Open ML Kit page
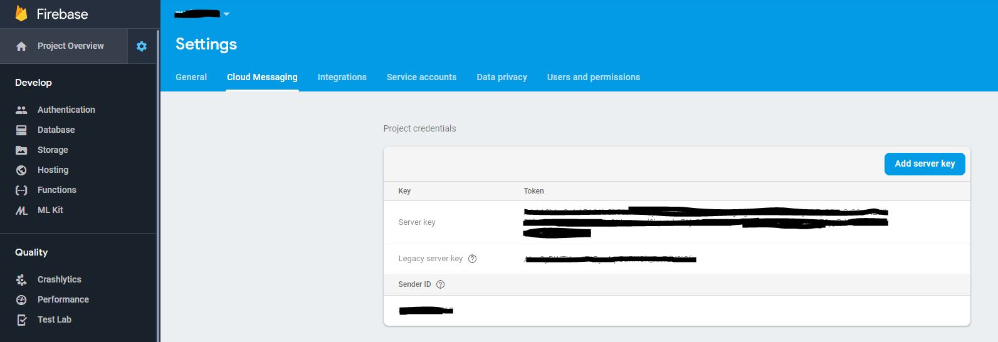Screen dimensions: 998x342 50,210
